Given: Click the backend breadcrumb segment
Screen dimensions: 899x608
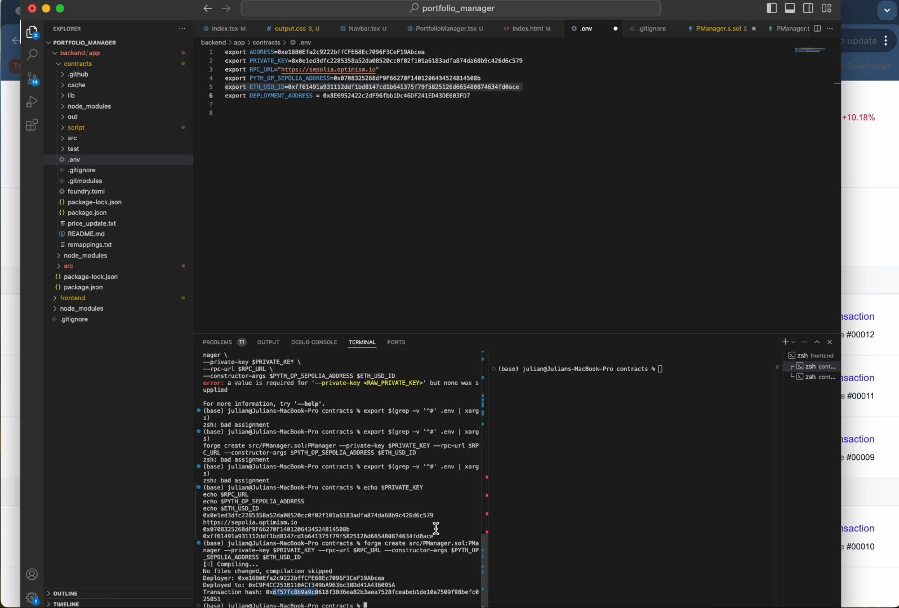Looking at the screenshot, I should point(213,42).
